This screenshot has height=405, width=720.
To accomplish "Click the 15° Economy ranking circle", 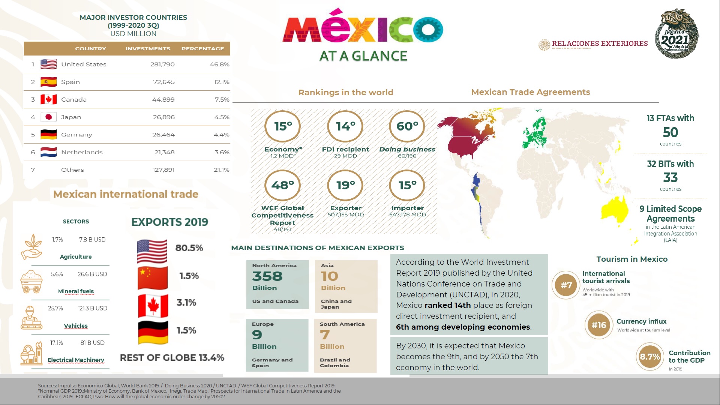I will [x=283, y=126].
